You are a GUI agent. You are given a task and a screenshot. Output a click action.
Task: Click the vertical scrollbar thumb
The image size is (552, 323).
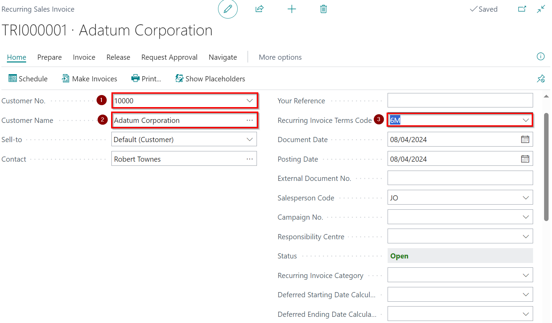tap(546, 166)
